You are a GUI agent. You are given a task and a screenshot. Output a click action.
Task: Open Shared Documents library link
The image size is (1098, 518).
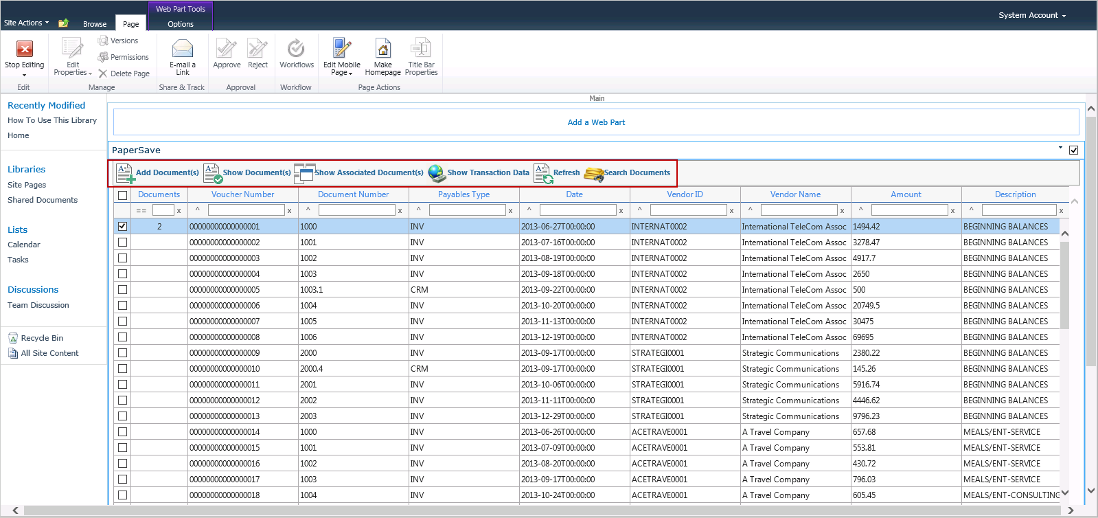pos(43,200)
